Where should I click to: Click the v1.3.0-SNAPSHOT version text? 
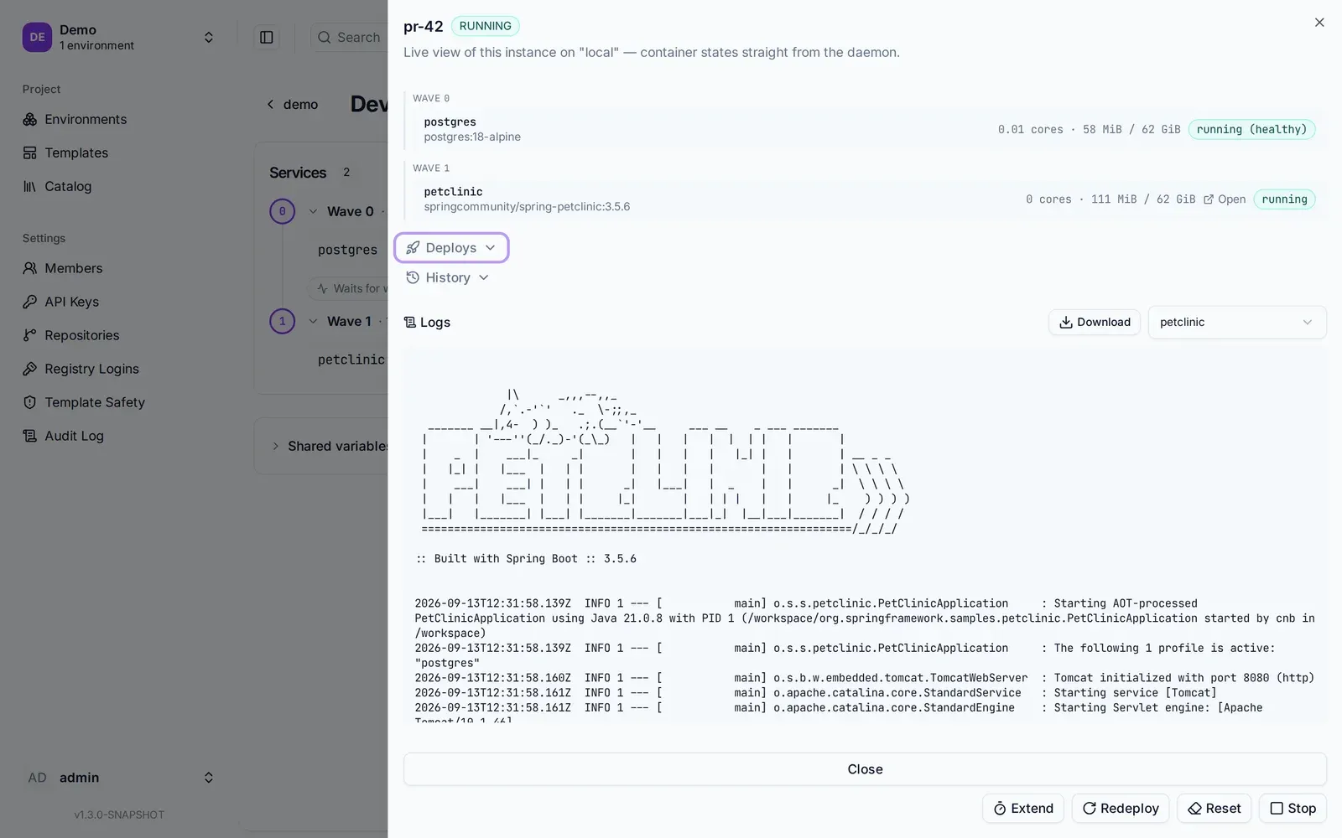(x=119, y=815)
